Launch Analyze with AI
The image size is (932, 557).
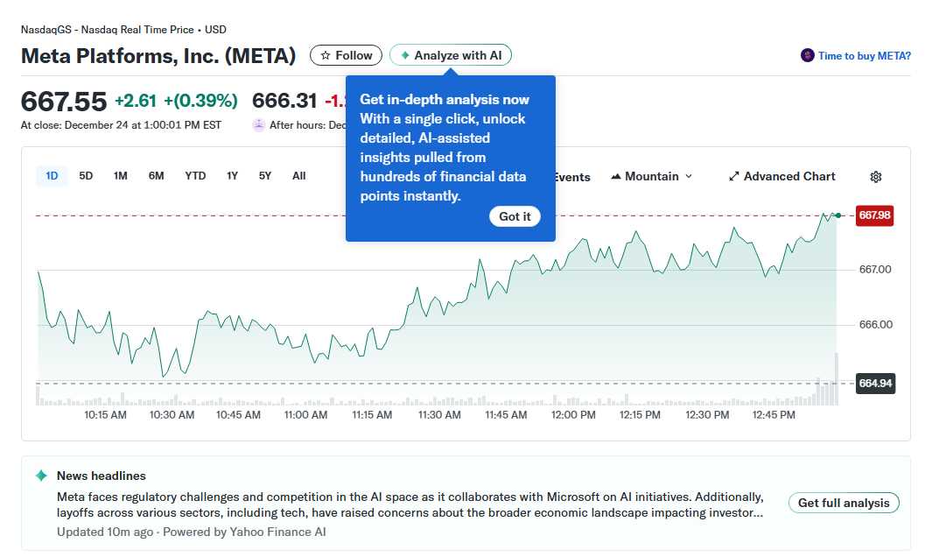[450, 54]
